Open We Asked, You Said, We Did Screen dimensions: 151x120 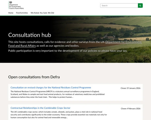(42, 13)
